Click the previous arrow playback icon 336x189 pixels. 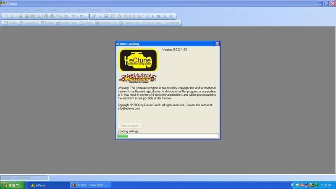147,16
